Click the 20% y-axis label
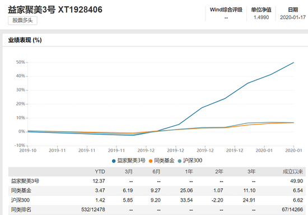This screenshot has height=215, width=308. click(21, 104)
